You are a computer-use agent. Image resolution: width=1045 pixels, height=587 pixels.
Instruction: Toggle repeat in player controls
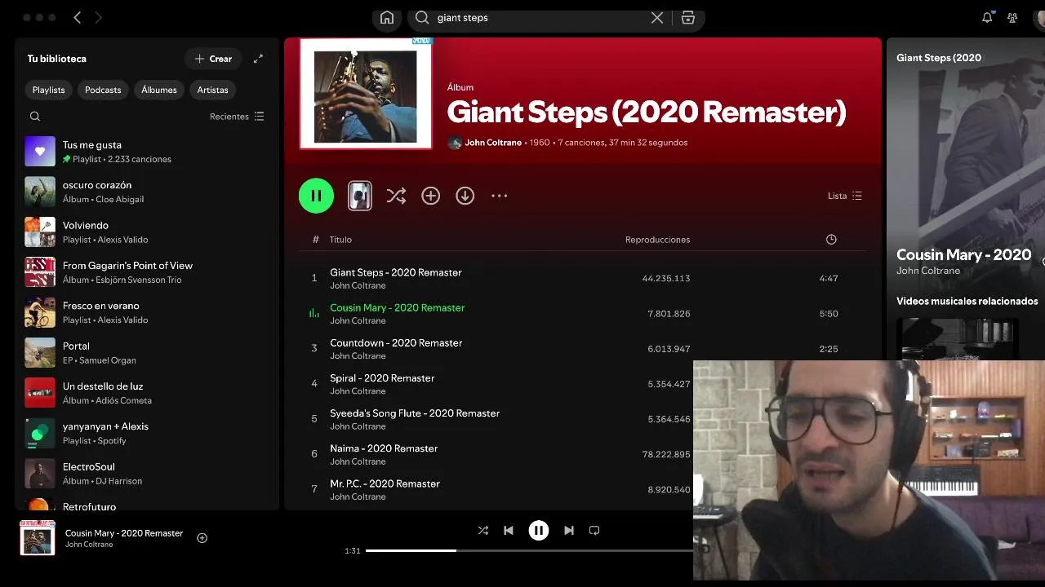click(594, 531)
